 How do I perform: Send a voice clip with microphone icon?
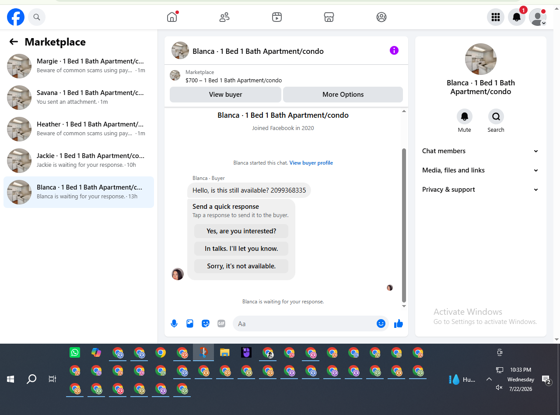pyautogui.click(x=174, y=324)
